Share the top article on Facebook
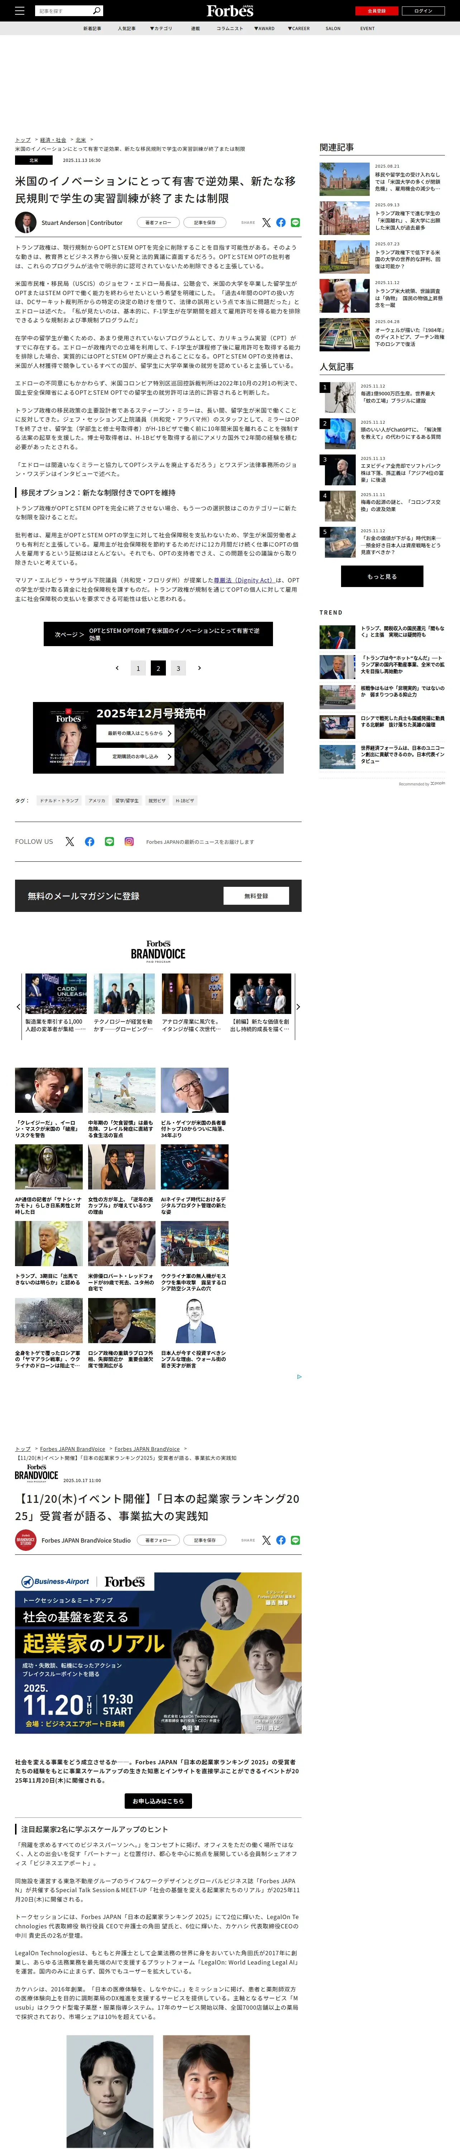This screenshot has height=2149, width=460. coord(281,223)
